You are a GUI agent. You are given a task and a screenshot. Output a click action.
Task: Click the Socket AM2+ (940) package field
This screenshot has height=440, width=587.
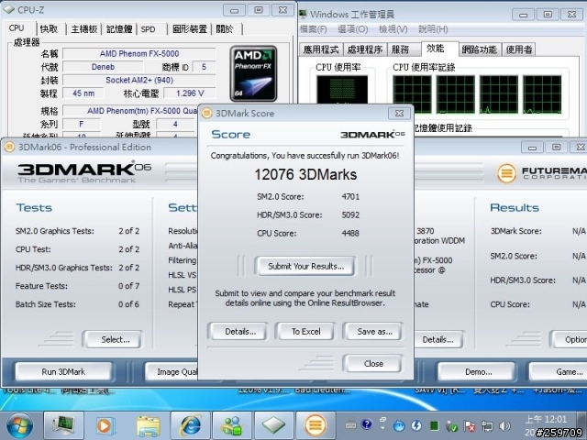coord(139,80)
